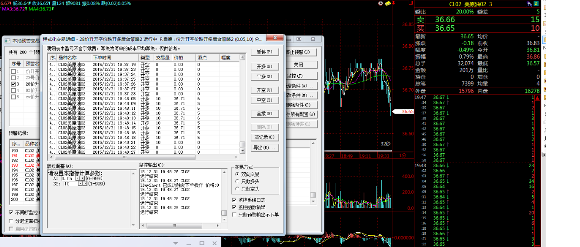Uncheck the 监控系统日志 checkbox
This screenshot has height=247, width=580.
[235, 201]
